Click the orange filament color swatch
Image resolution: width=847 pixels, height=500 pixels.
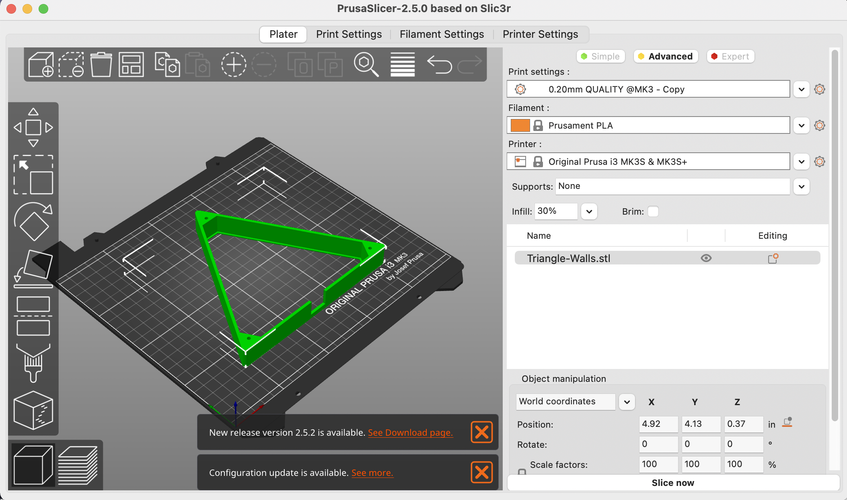coord(520,125)
